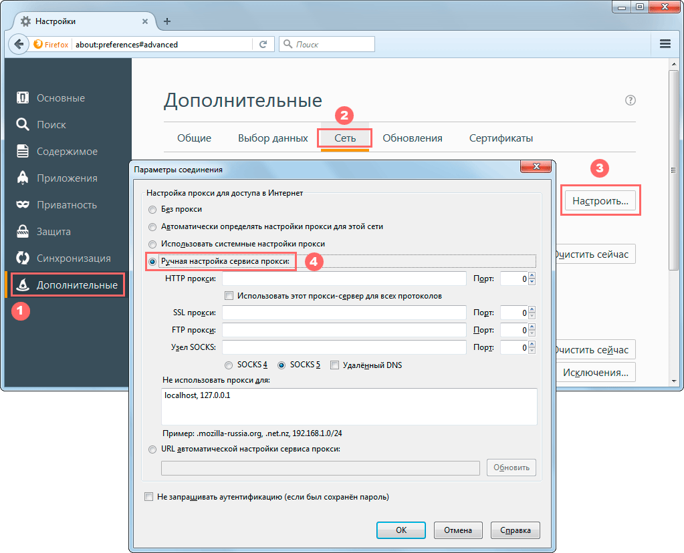Click the HTTP прокси input field
The width and height of the screenshot is (684, 553).
[x=344, y=279]
